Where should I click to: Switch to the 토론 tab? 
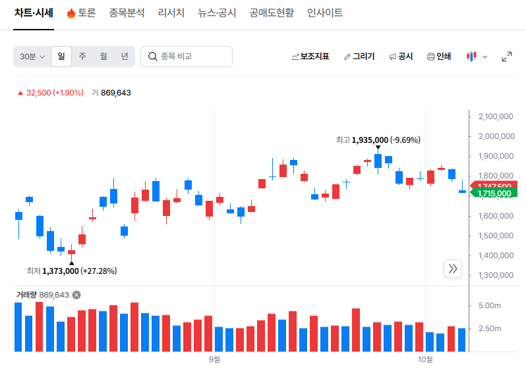pos(82,13)
